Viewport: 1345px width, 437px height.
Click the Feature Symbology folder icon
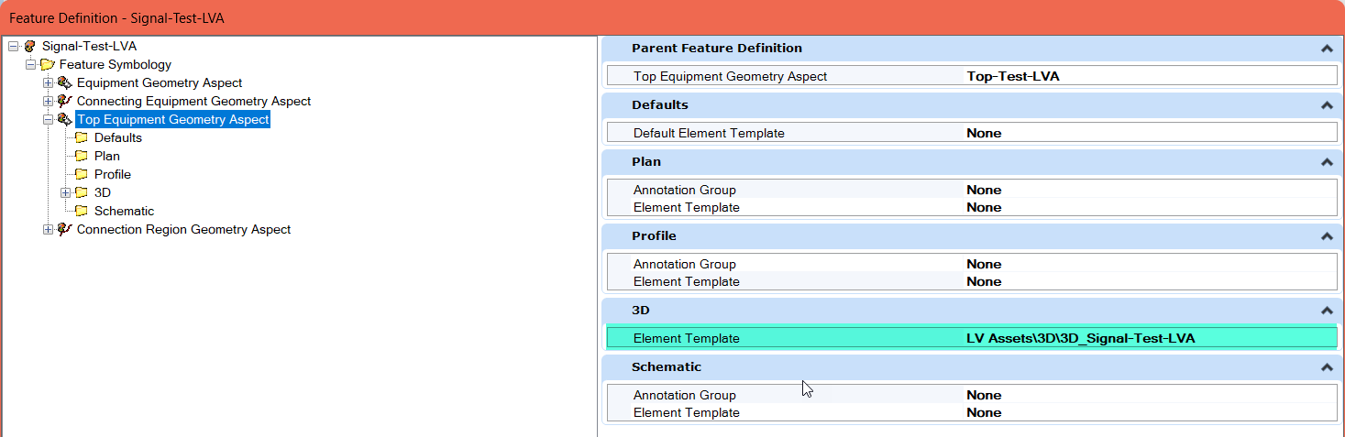pos(47,64)
